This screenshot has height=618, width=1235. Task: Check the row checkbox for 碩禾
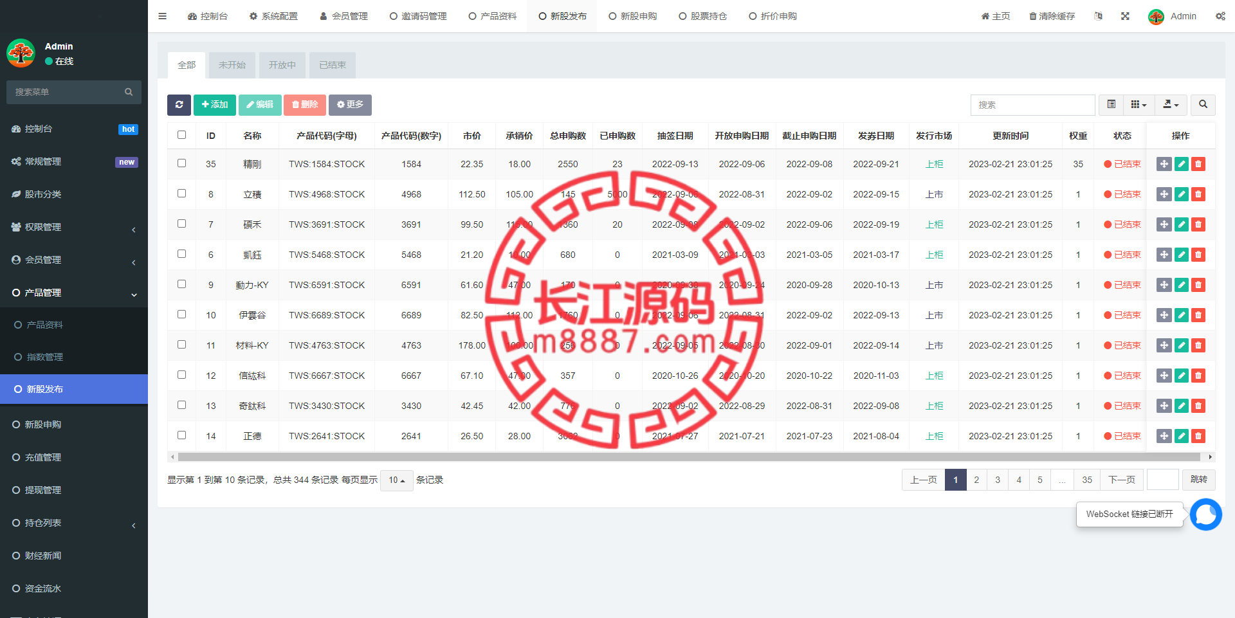click(181, 224)
